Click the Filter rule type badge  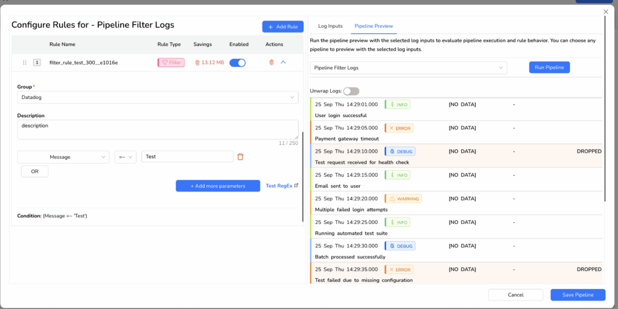[x=171, y=62]
